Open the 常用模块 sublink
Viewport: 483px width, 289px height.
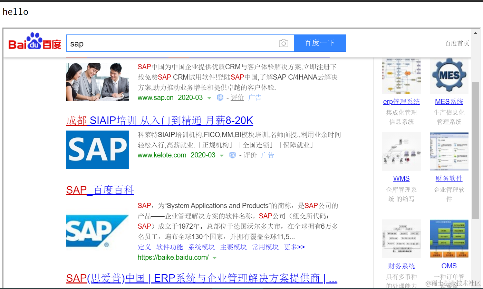pos(265,247)
